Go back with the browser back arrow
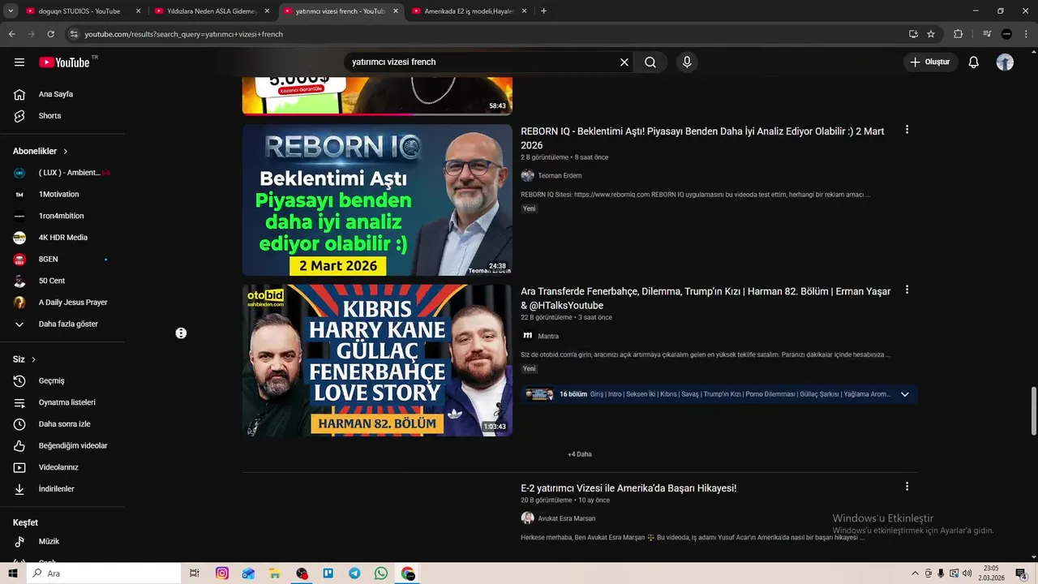1038x584 pixels. (x=11, y=34)
